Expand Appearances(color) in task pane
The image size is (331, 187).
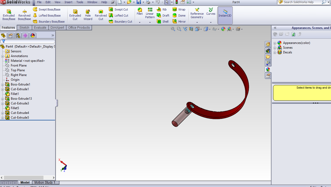pos(275,43)
